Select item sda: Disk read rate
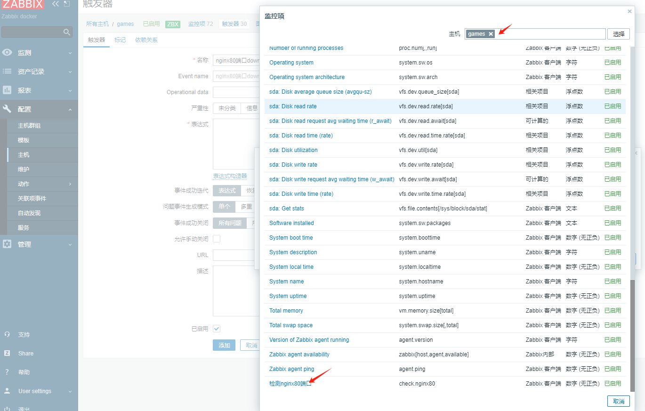The width and height of the screenshot is (645, 411). [293, 106]
